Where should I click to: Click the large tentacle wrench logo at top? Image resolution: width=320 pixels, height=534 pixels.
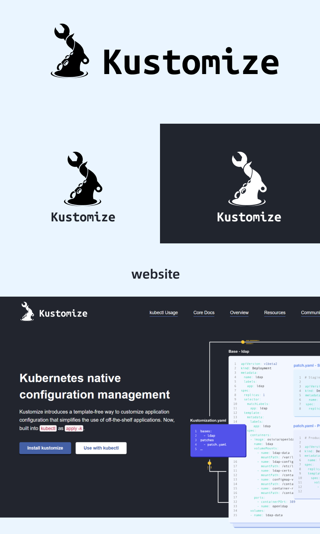(70, 51)
